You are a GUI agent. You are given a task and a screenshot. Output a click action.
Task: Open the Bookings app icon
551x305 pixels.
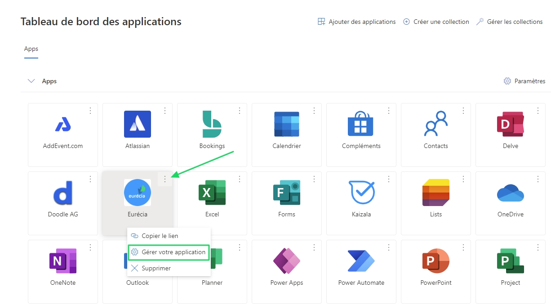(x=212, y=124)
